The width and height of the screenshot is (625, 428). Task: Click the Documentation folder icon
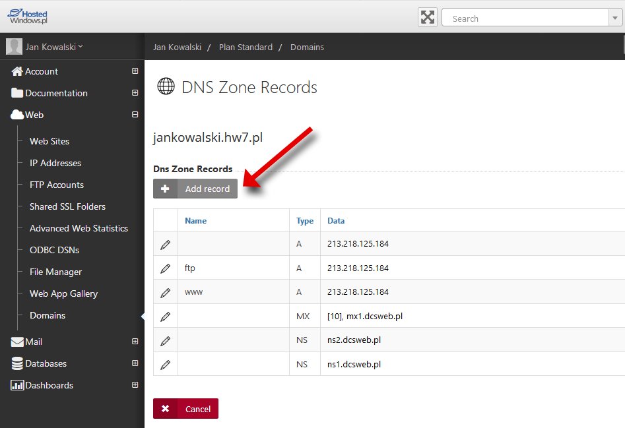click(17, 93)
